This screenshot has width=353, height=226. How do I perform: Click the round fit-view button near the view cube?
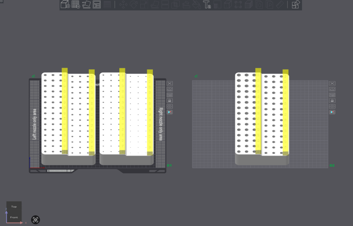pos(36,220)
